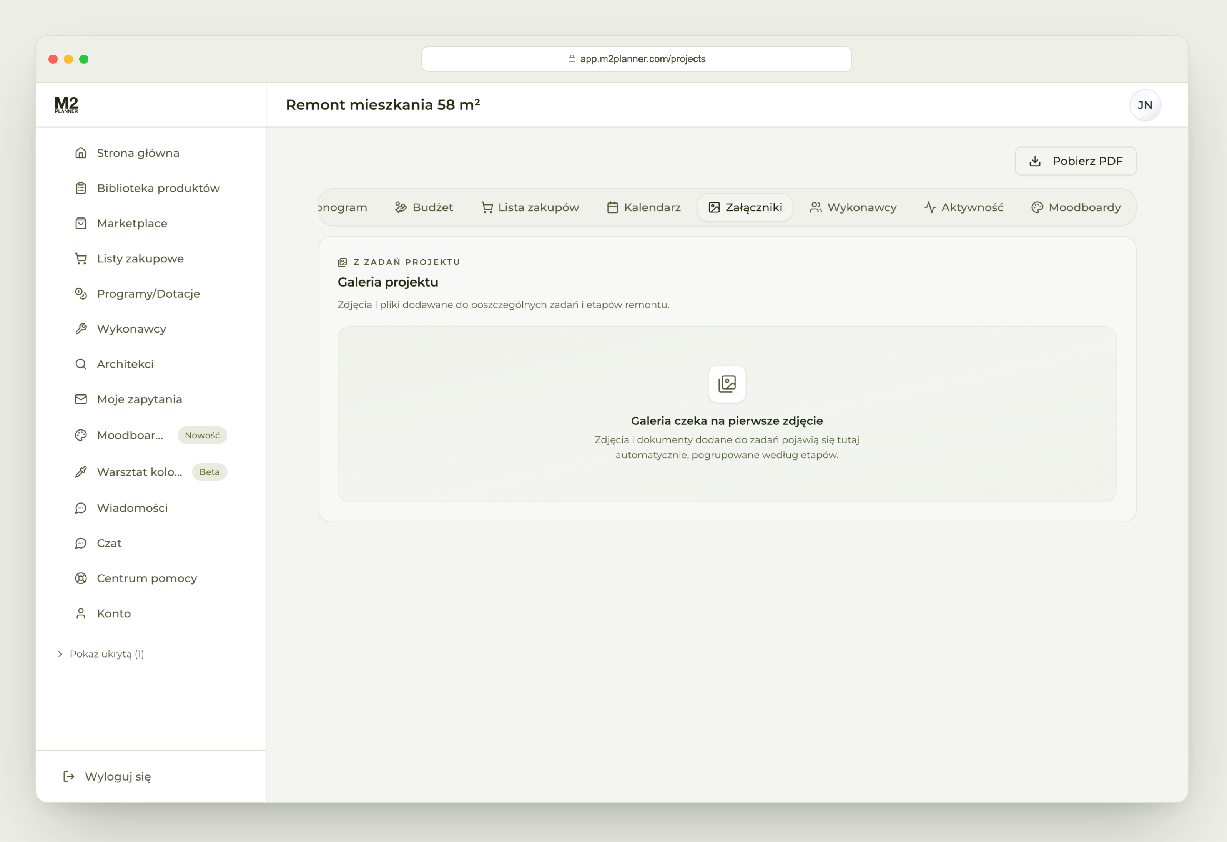Switch to the Budżet tab
This screenshot has height=842, width=1227.
tap(424, 207)
